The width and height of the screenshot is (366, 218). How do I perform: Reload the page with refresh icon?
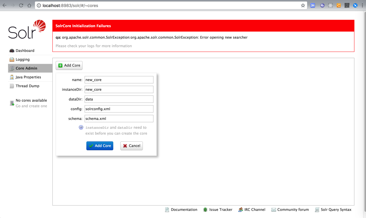click(x=21, y=6)
